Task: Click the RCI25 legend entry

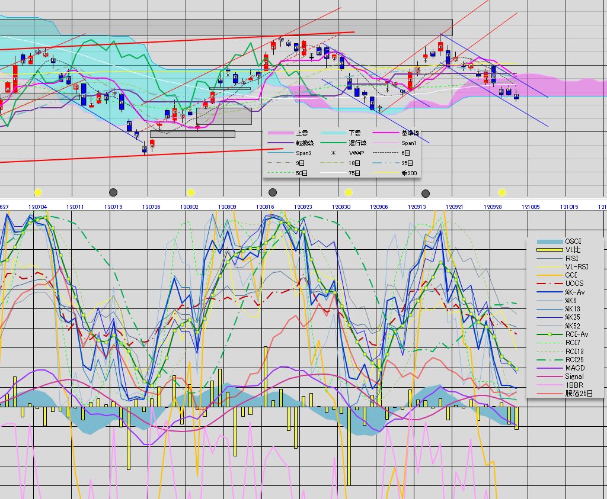Action: pos(574,359)
